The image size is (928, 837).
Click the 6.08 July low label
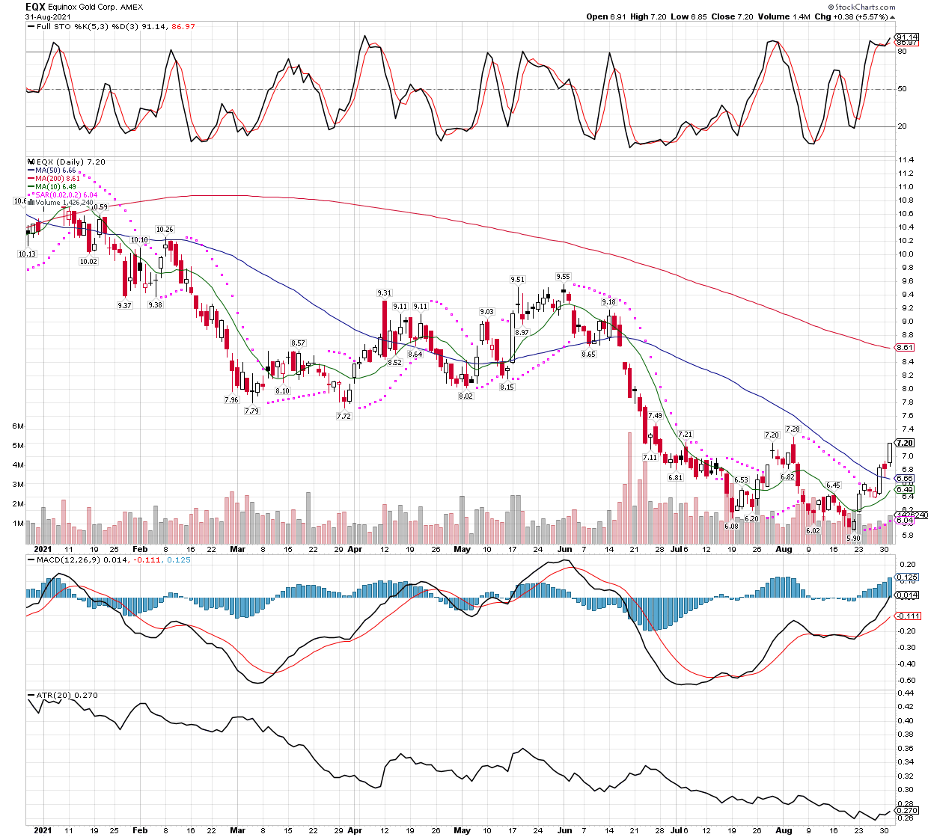[731, 527]
